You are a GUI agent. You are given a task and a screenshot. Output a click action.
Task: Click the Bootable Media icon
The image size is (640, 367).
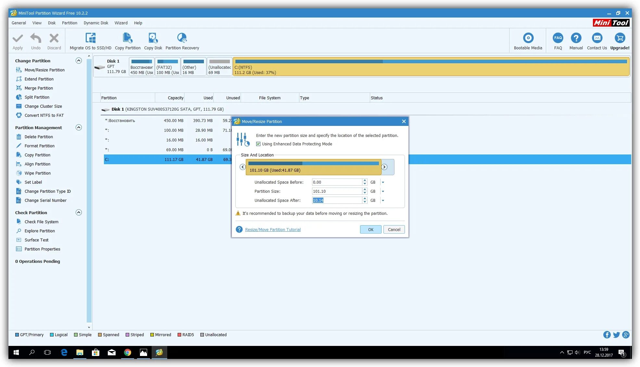(x=528, y=38)
